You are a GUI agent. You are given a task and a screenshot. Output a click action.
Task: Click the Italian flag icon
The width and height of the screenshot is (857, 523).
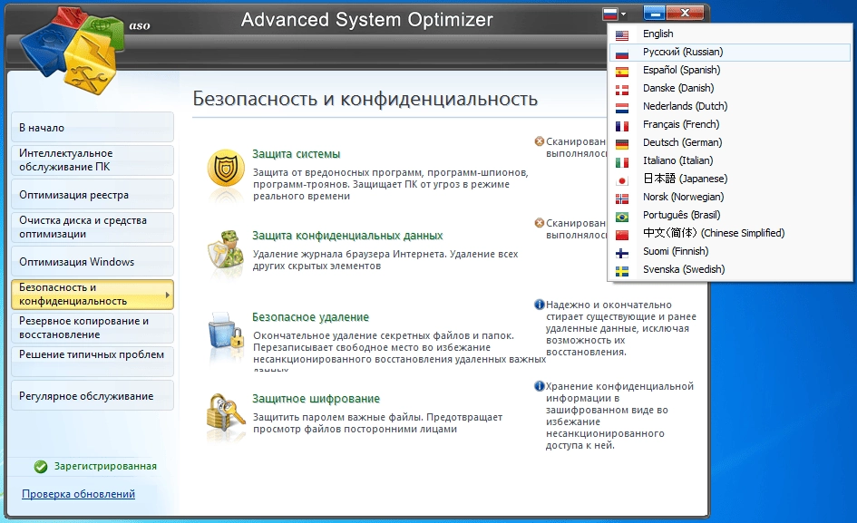pos(622,161)
